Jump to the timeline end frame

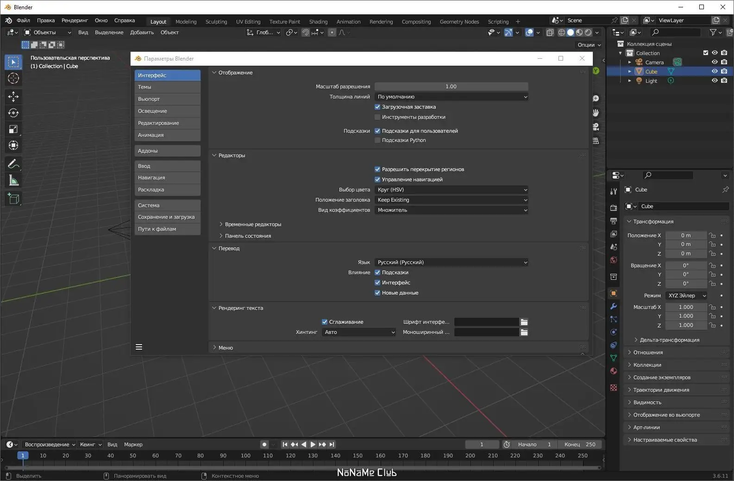click(x=332, y=444)
